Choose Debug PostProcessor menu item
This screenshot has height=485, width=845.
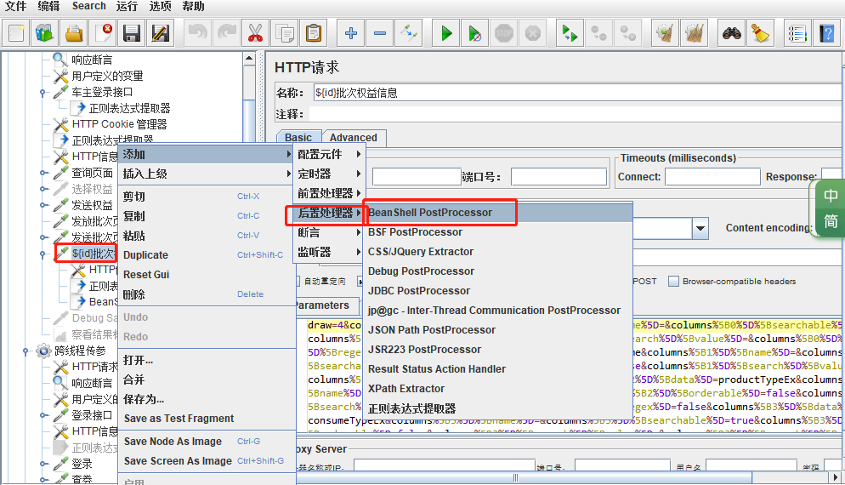point(499,271)
